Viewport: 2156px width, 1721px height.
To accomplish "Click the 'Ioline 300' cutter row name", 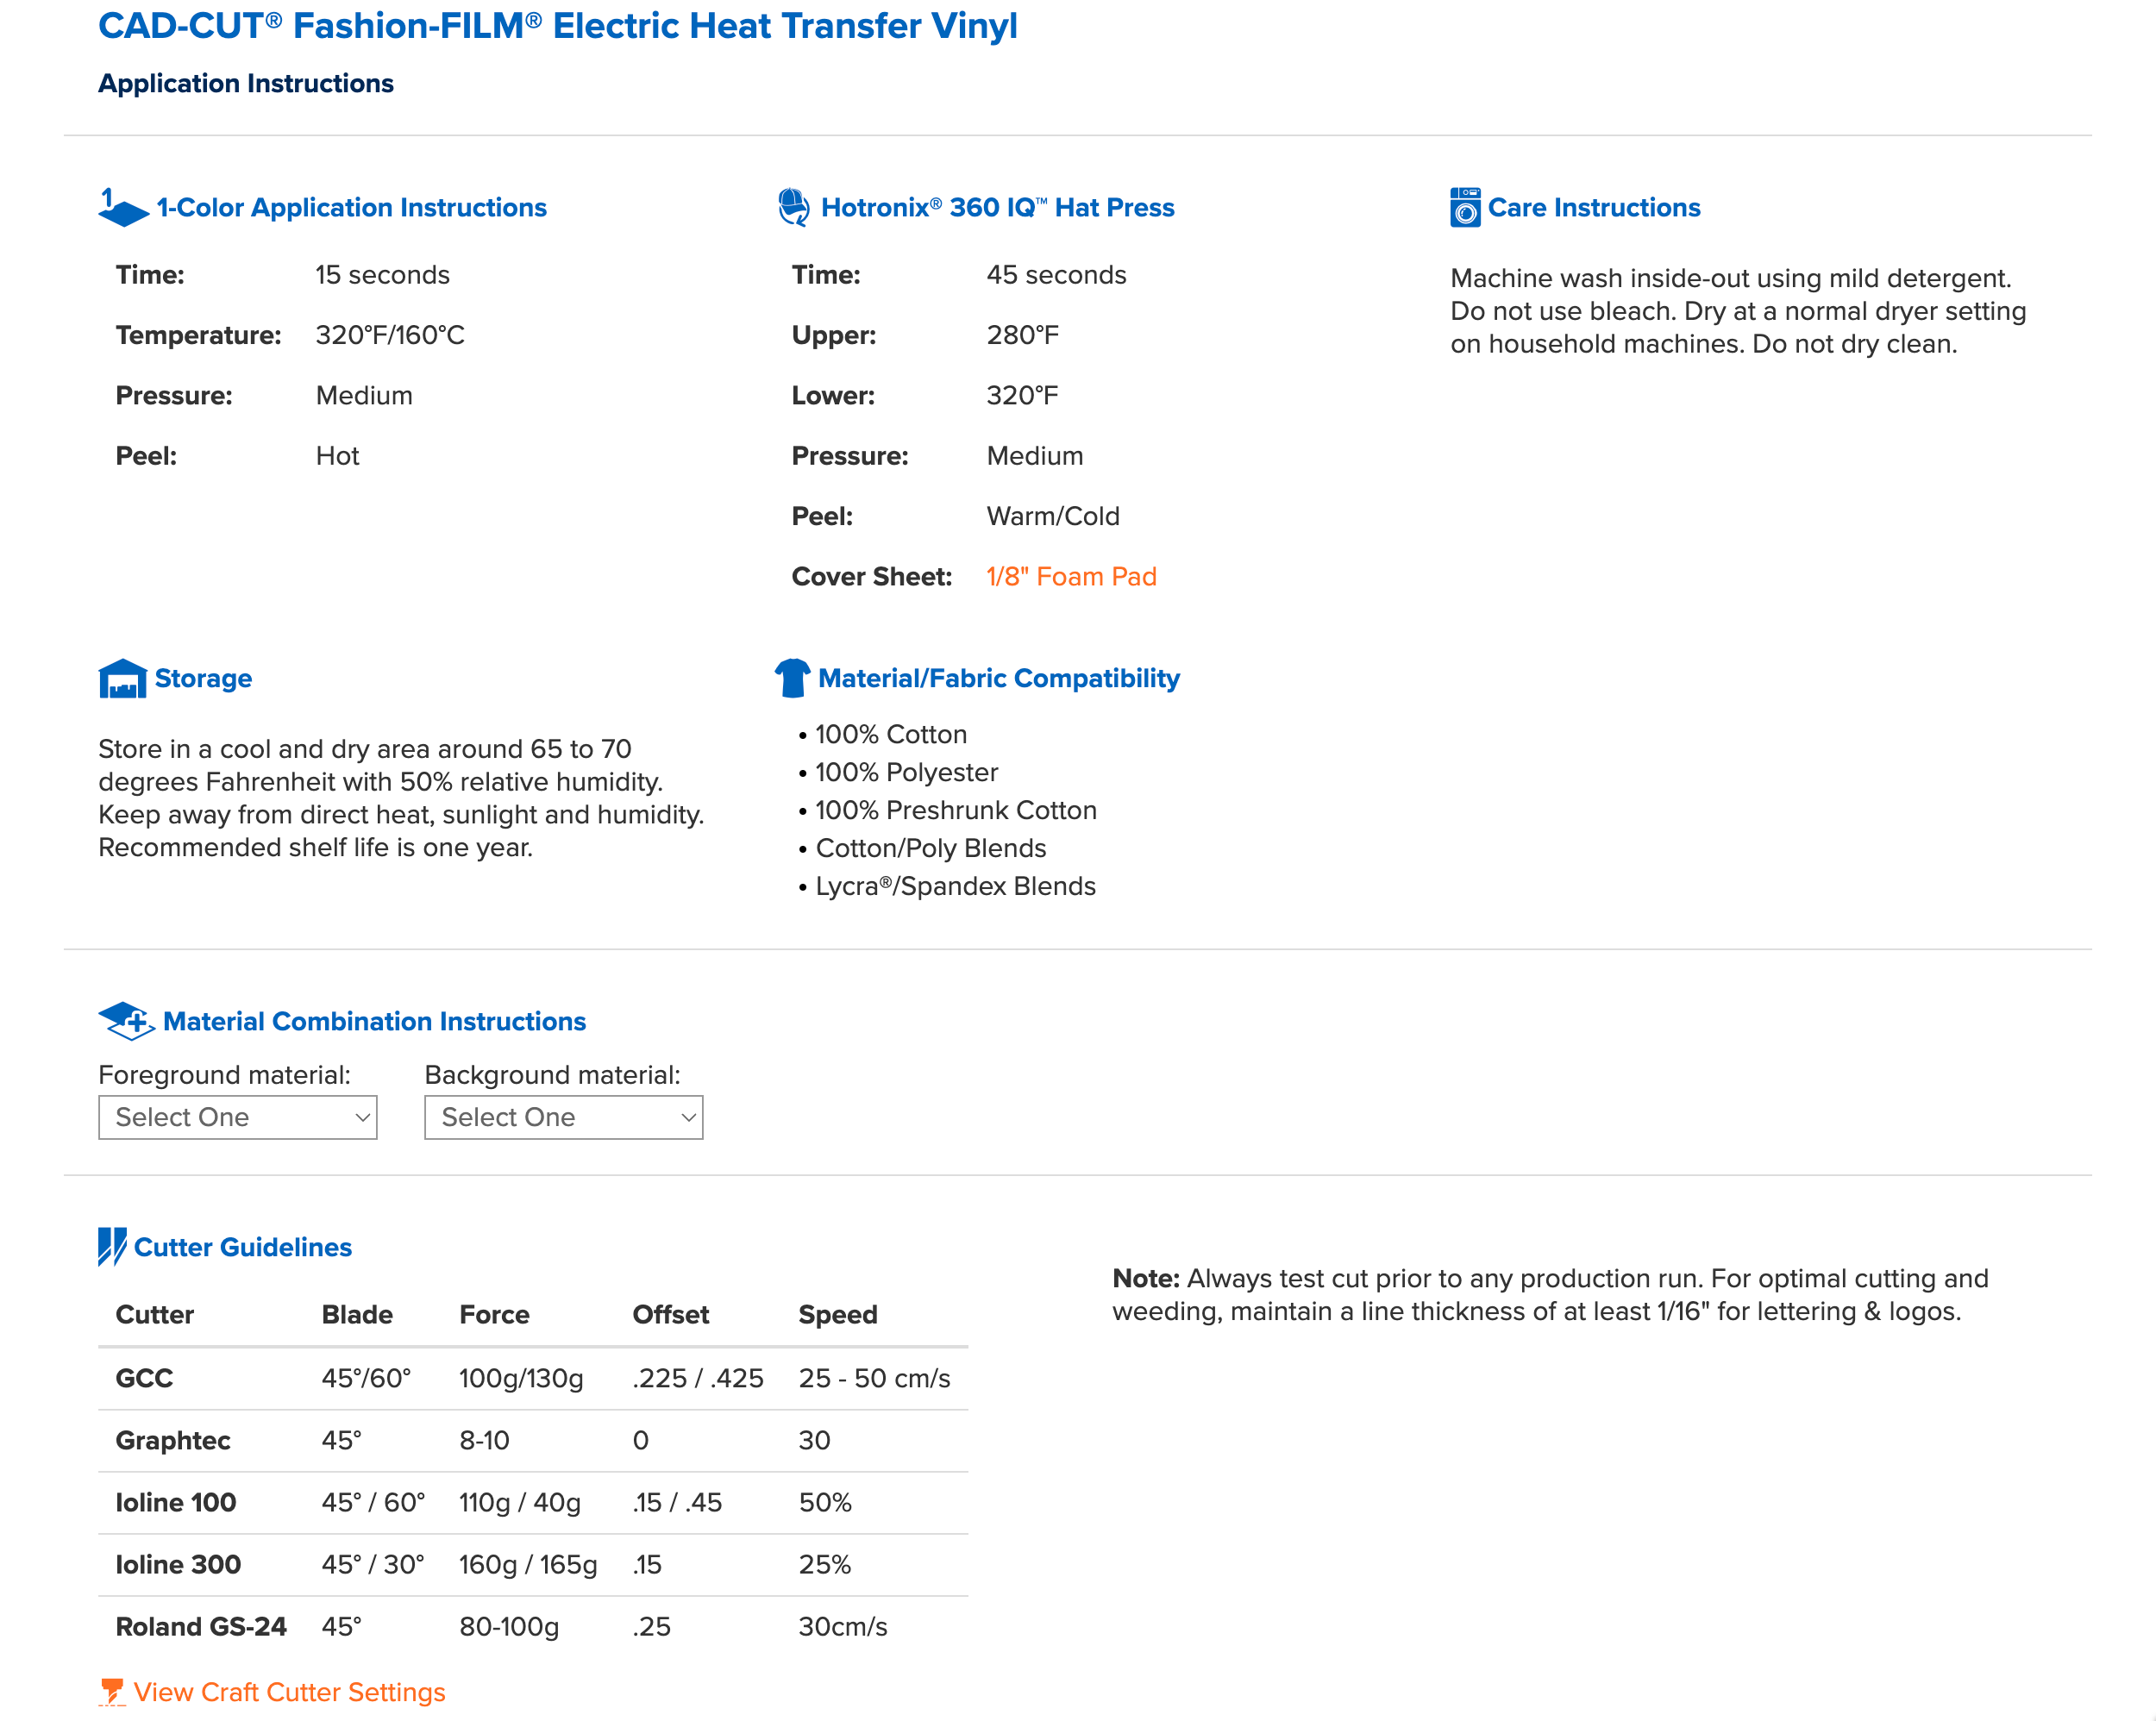I will pos(178,1564).
